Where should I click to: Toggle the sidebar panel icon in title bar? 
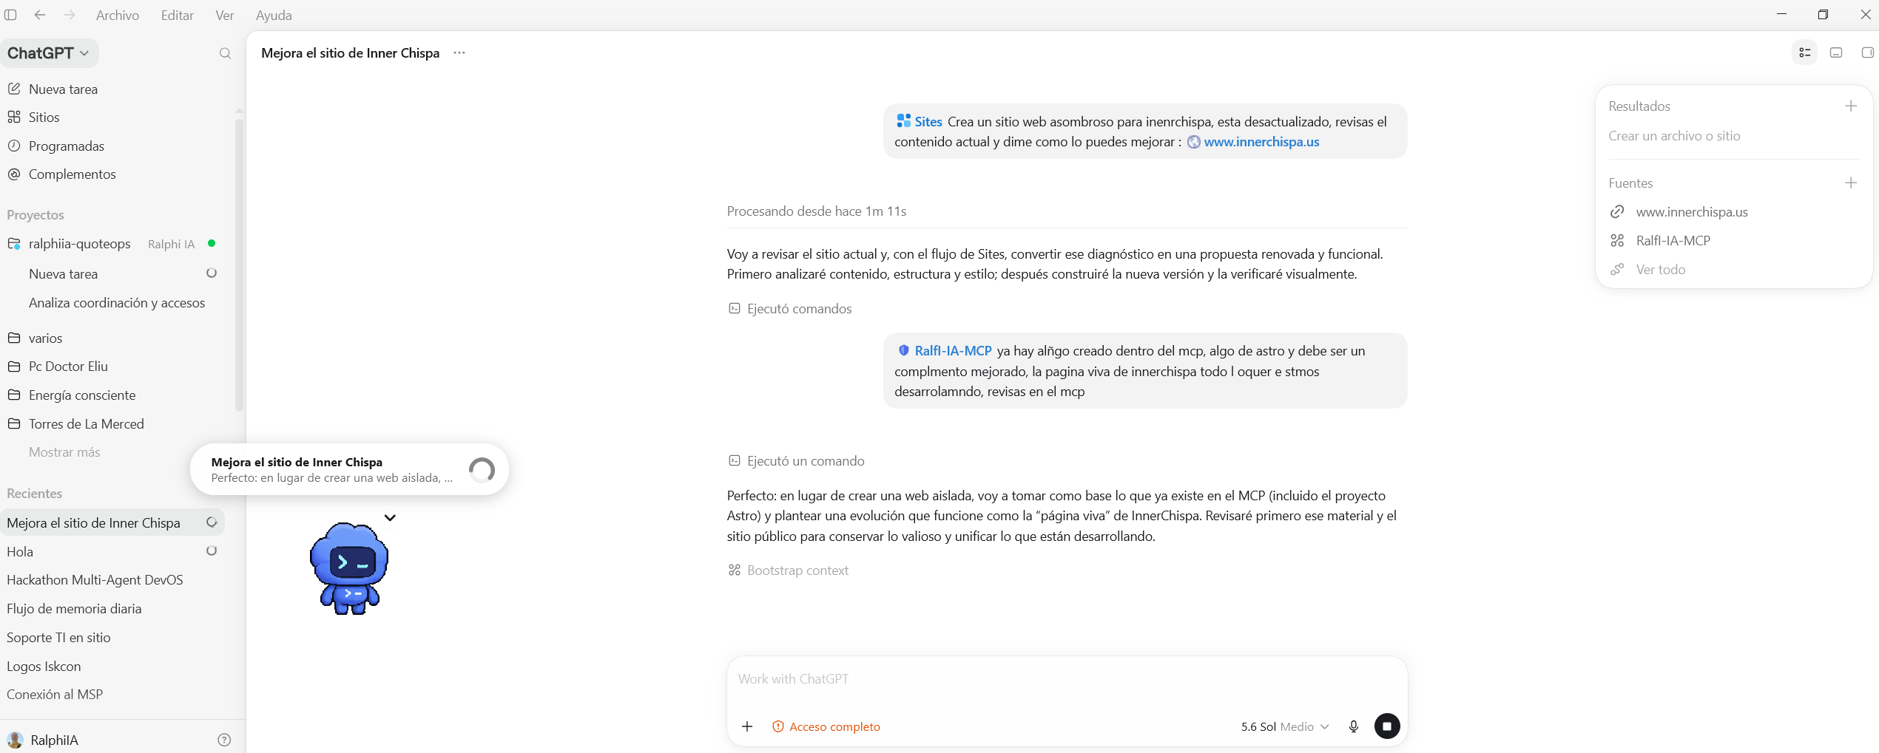[x=10, y=15]
